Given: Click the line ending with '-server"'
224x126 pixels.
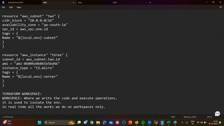Looking at the screenshot, I should (30, 77).
